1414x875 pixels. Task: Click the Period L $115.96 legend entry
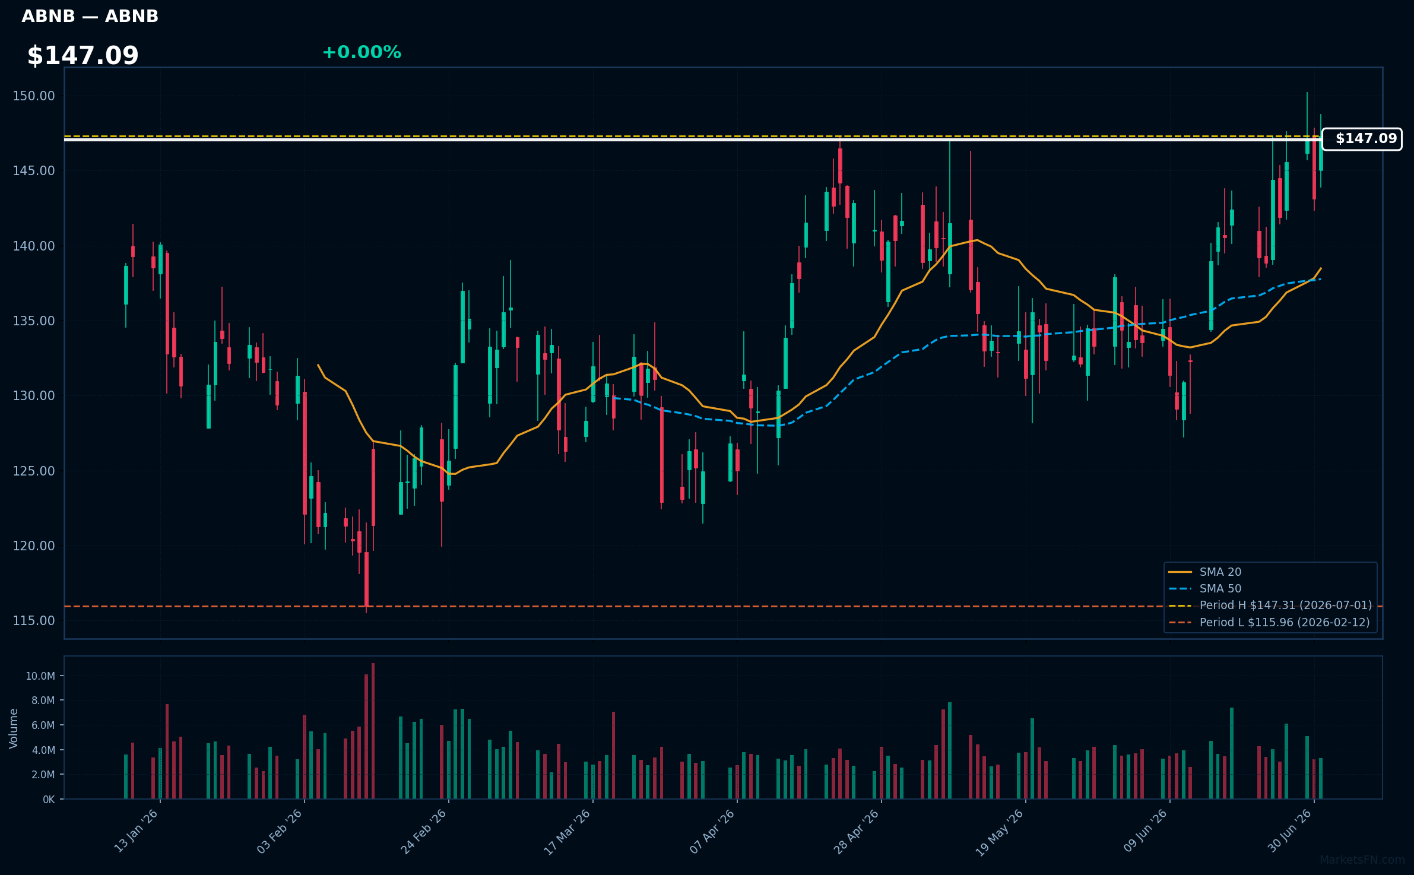pyautogui.click(x=1269, y=622)
